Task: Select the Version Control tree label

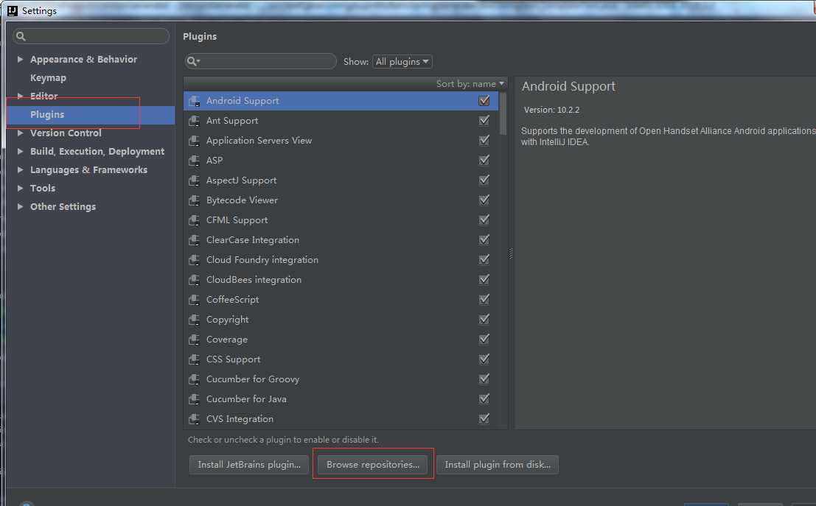Action: (66, 133)
